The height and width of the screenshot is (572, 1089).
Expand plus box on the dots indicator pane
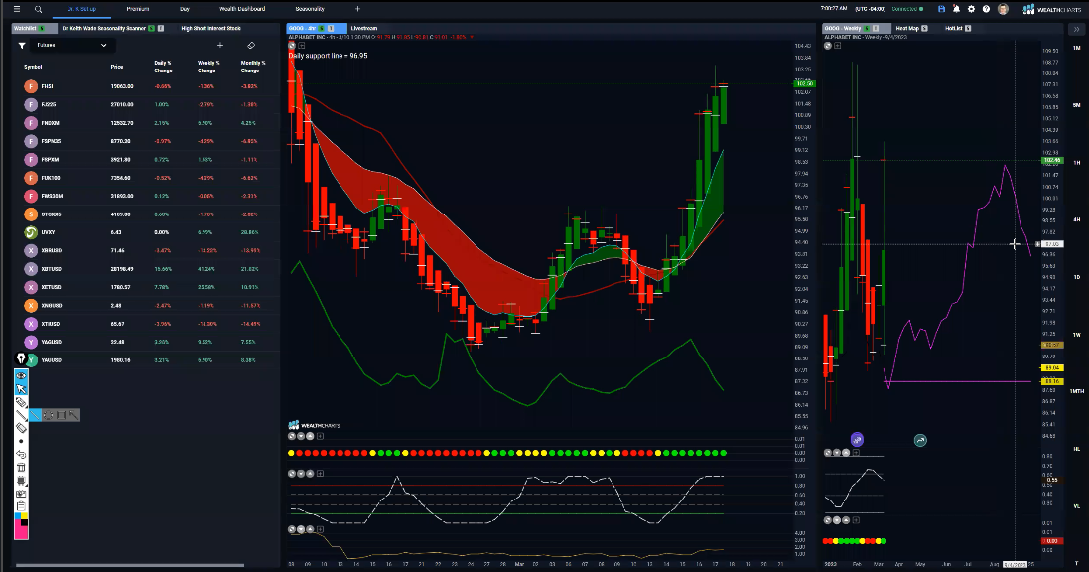tap(321, 437)
